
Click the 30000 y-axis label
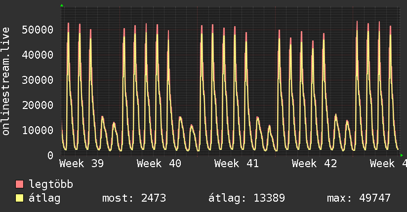click(x=38, y=80)
